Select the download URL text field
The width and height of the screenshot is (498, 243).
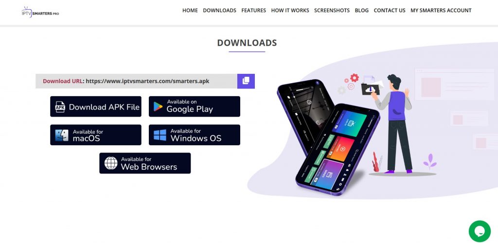(136, 81)
